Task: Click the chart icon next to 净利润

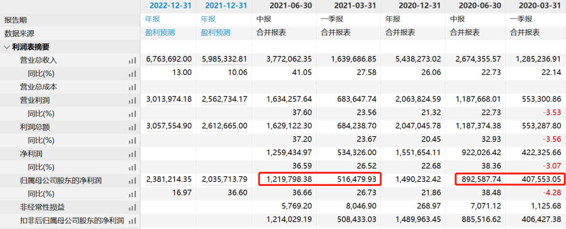Action: (132, 154)
